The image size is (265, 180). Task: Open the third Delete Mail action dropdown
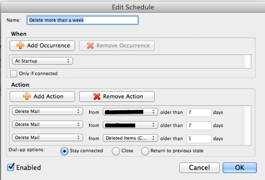coord(47,138)
